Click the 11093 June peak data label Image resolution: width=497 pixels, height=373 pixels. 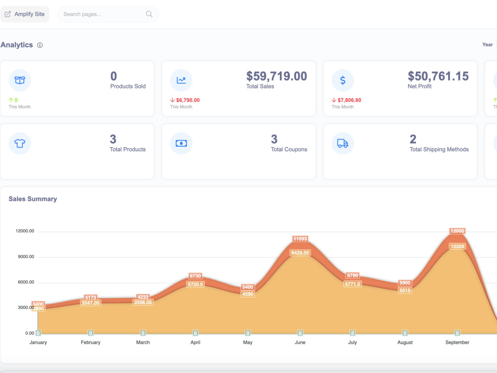tap(300, 239)
